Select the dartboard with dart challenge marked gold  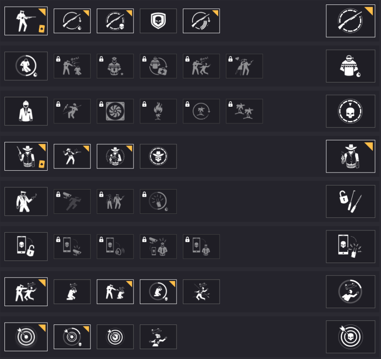pyautogui.click(x=26, y=336)
